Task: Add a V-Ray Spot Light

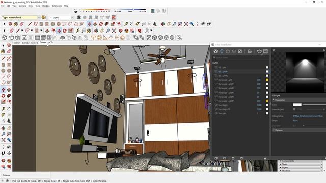Action: click(x=105, y=38)
